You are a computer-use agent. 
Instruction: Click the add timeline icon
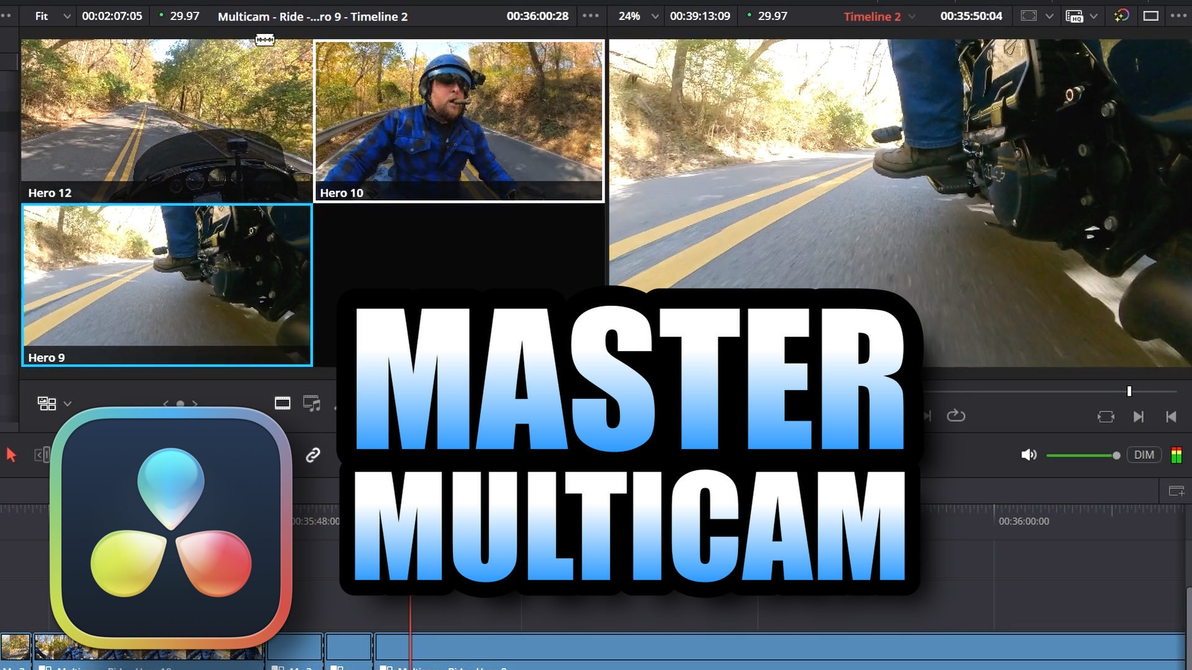click(x=1176, y=491)
